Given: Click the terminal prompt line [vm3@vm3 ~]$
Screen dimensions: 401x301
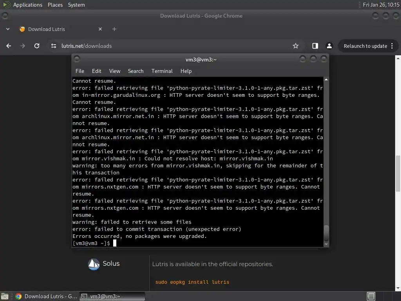Looking at the screenshot, I should coord(91,243).
